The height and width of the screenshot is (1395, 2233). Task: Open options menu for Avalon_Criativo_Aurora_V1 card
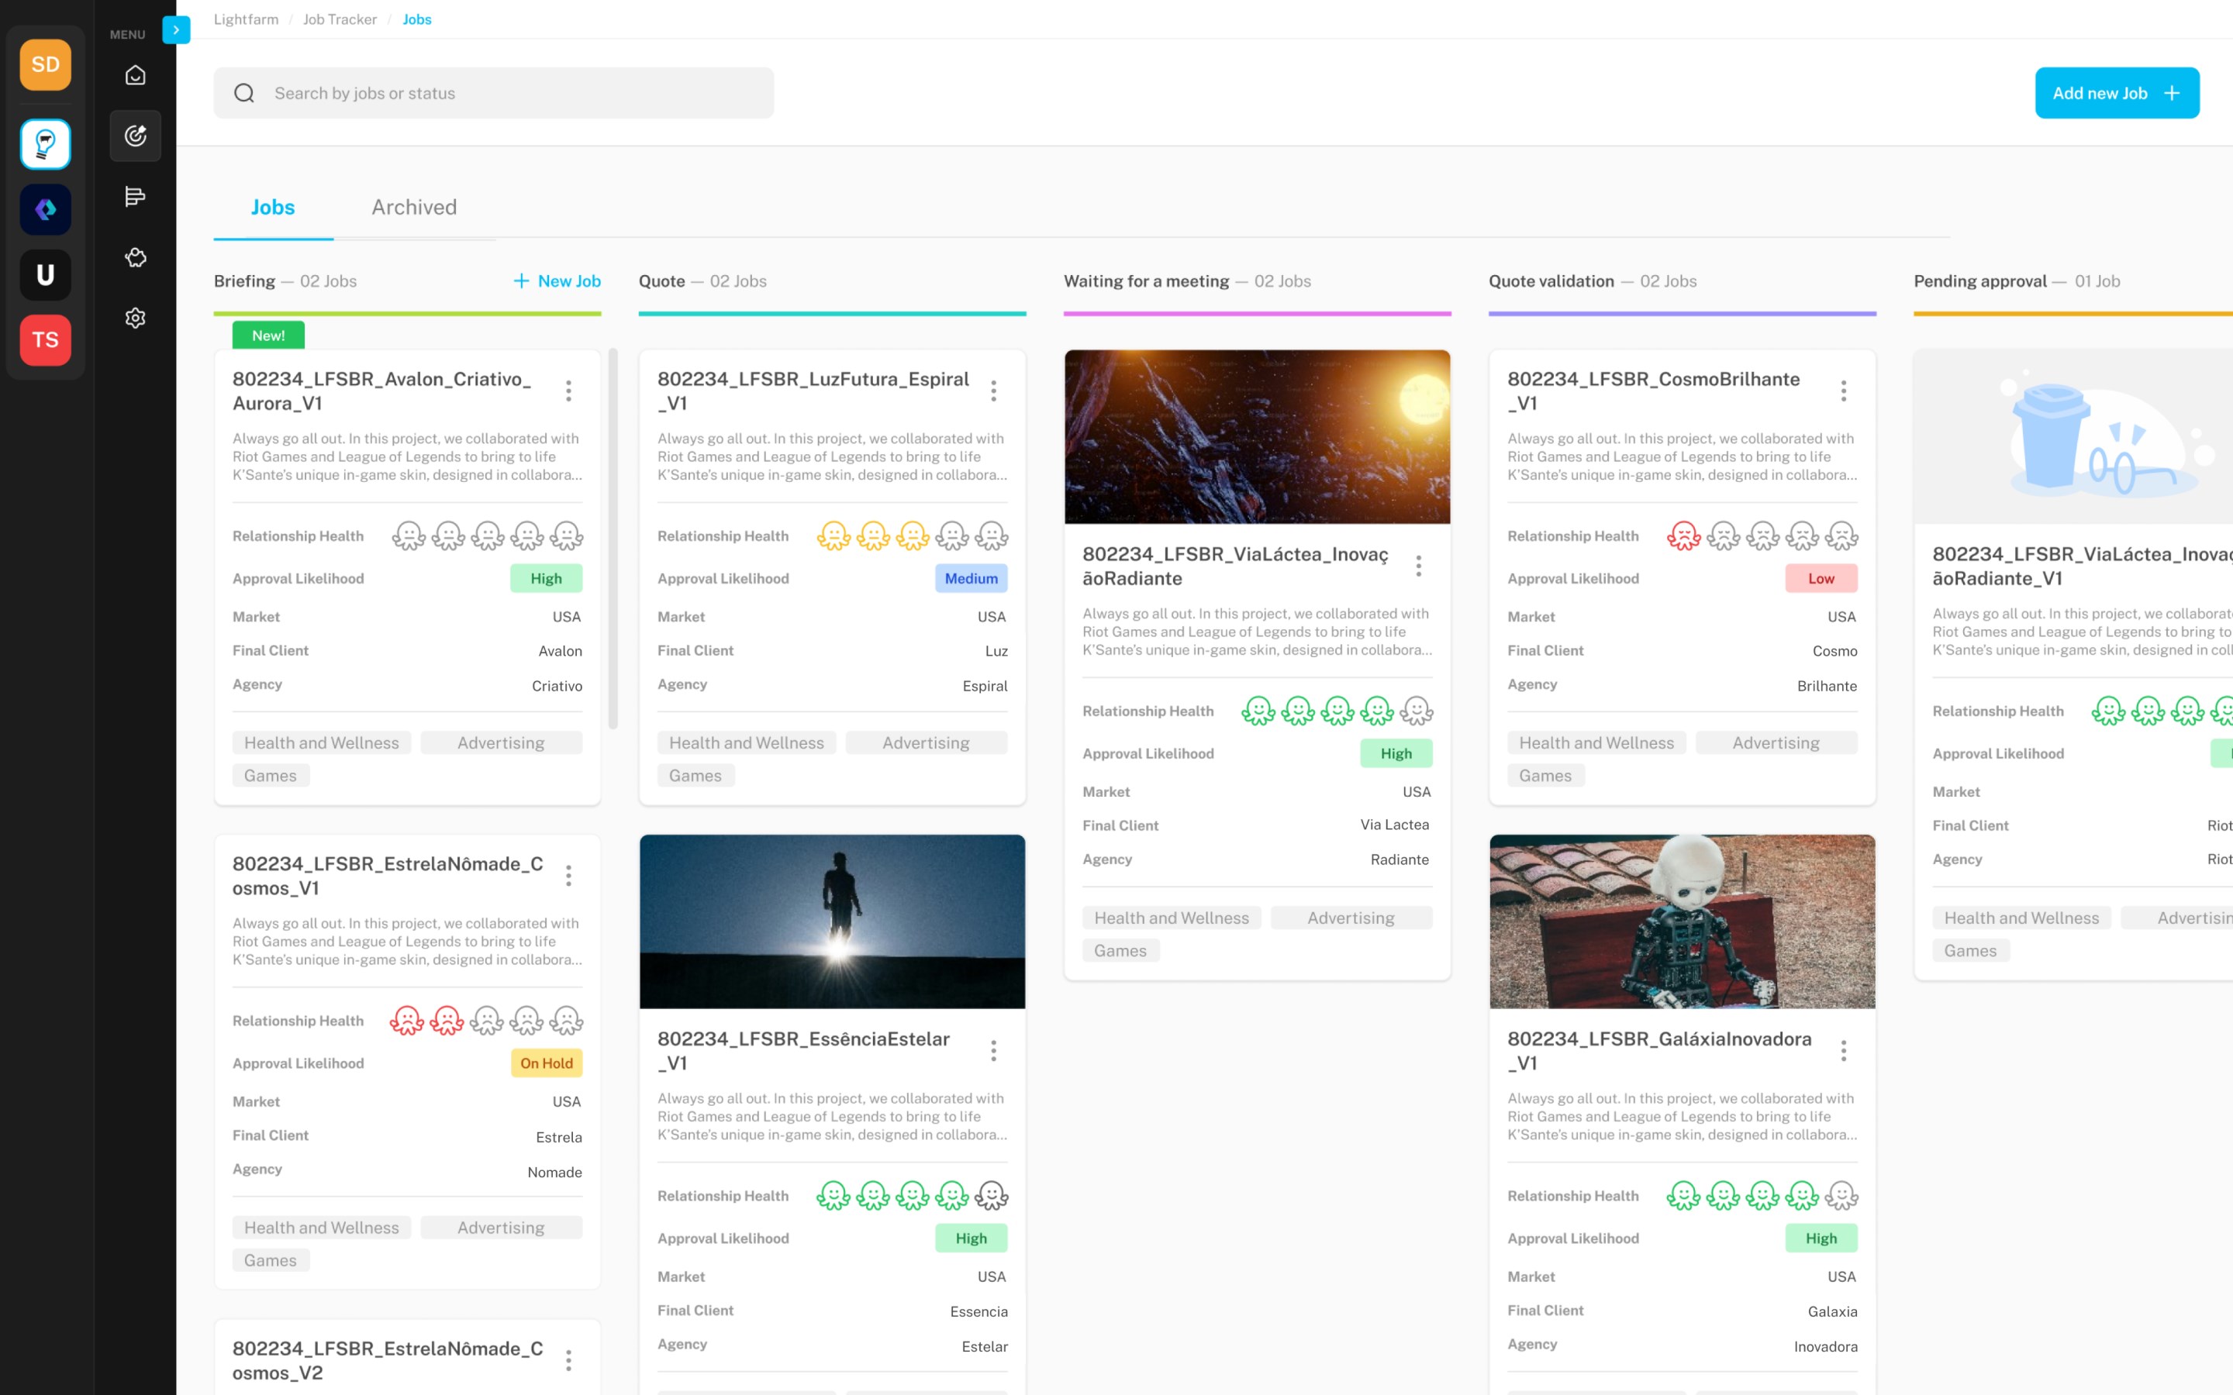[568, 391]
